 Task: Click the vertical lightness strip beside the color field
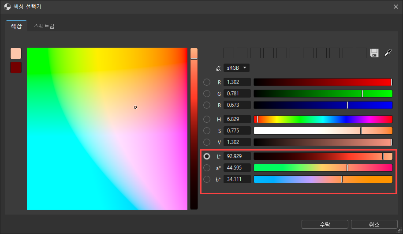point(194,129)
